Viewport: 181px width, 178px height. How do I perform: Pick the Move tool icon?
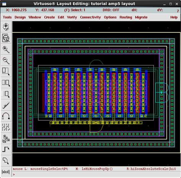tap(6, 94)
